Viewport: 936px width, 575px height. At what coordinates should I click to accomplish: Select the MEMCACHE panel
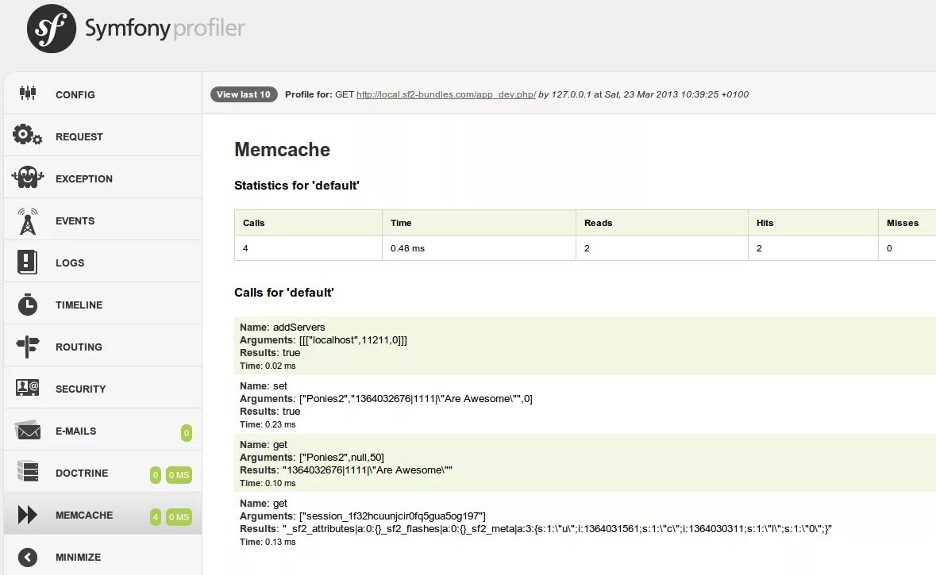(x=102, y=515)
